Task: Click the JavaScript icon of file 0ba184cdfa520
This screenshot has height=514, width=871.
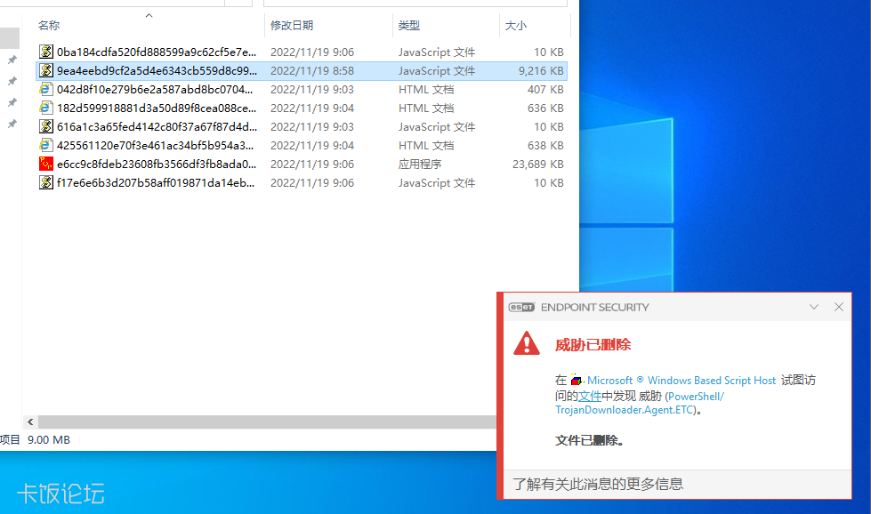Action: [x=46, y=52]
